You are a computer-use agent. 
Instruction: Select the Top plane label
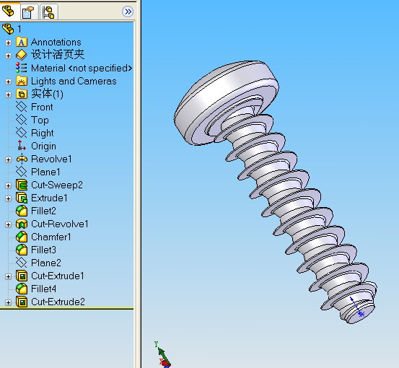point(40,121)
